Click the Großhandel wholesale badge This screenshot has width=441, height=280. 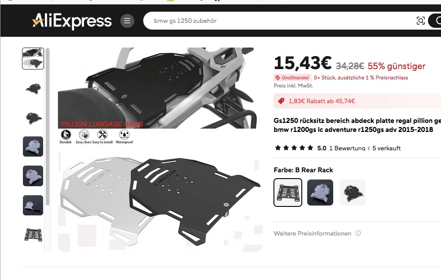click(x=292, y=78)
